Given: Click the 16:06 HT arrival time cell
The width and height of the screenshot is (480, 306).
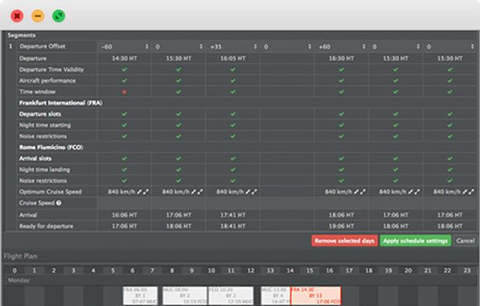Looking at the screenshot, I should [x=124, y=215].
